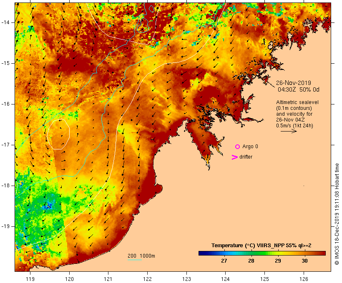
Task: Click the 'Altimetric sealevel' caption line
Action: (x=297, y=102)
